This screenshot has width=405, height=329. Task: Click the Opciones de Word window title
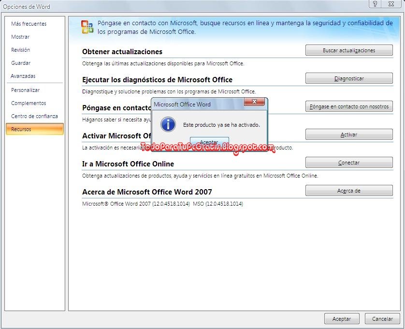27,7
